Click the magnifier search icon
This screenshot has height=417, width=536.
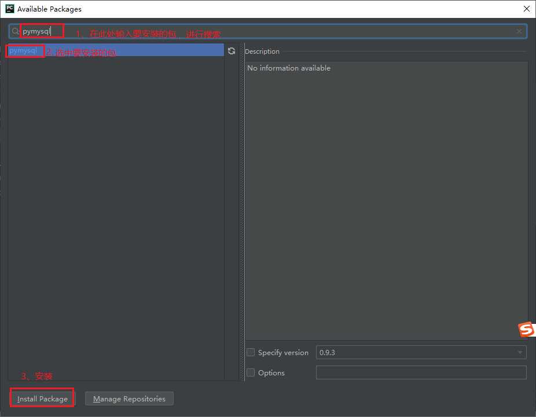pyautogui.click(x=15, y=31)
